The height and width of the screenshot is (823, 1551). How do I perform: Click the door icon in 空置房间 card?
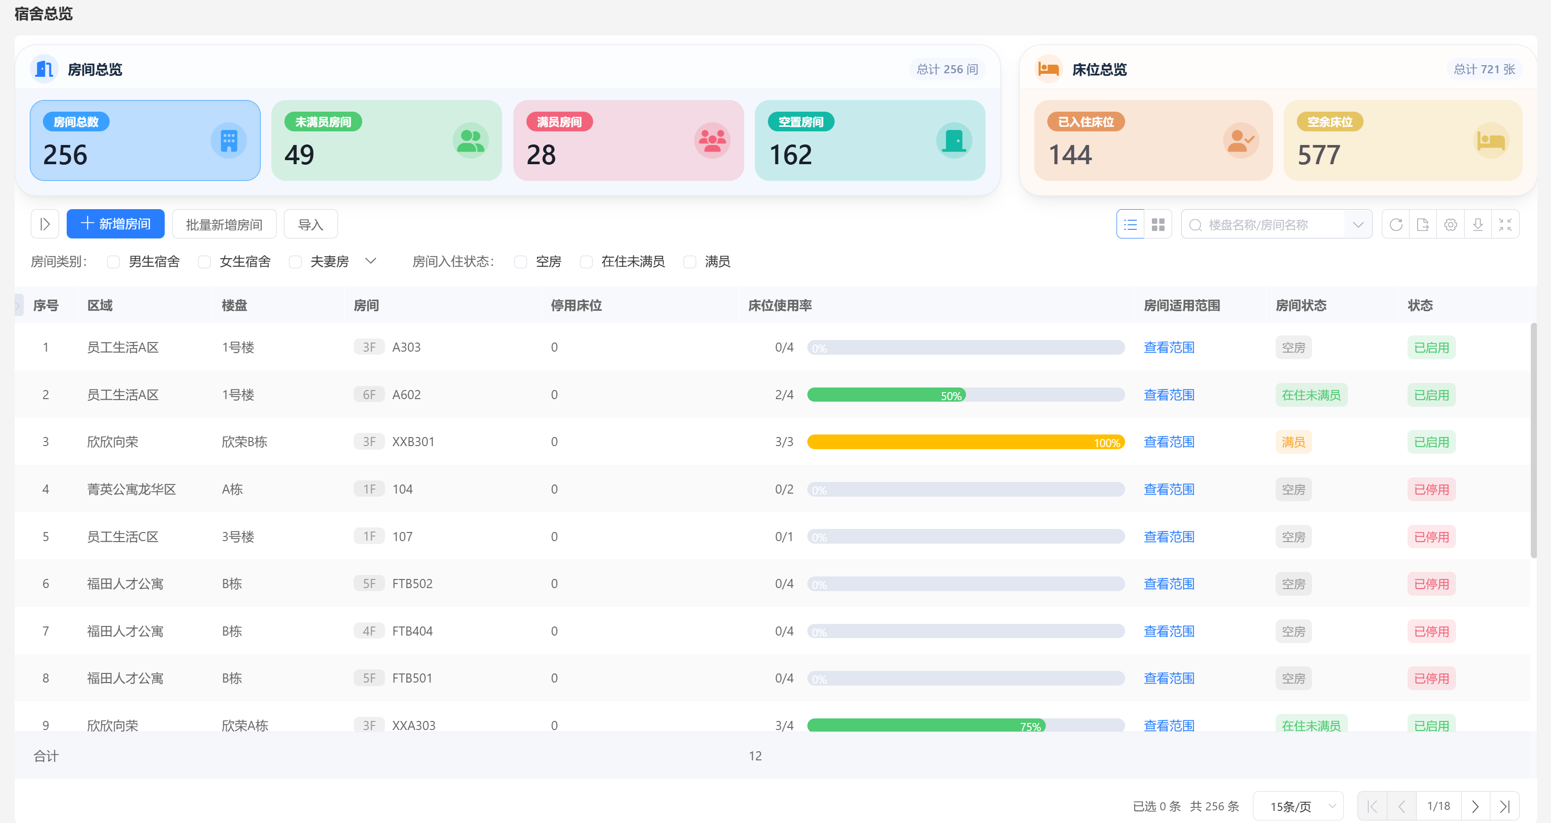pyautogui.click(x=954, y=140)
